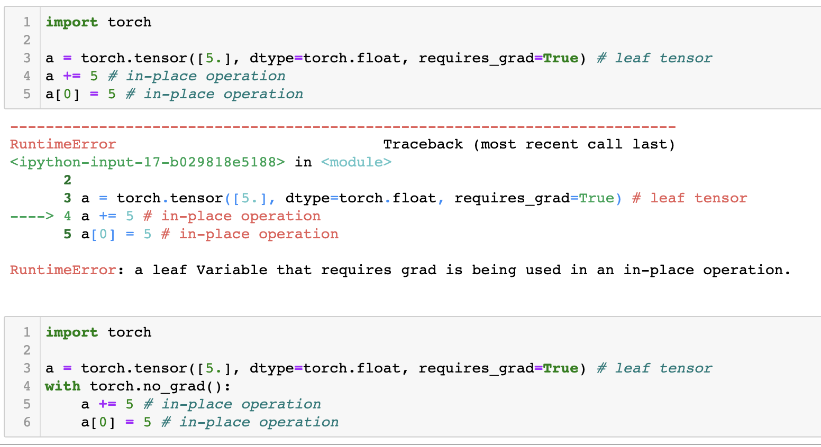Click the indented 'a[0] = 5' line in the second cell
Screen dimensions: 821x447
click(x=116, y=422)
